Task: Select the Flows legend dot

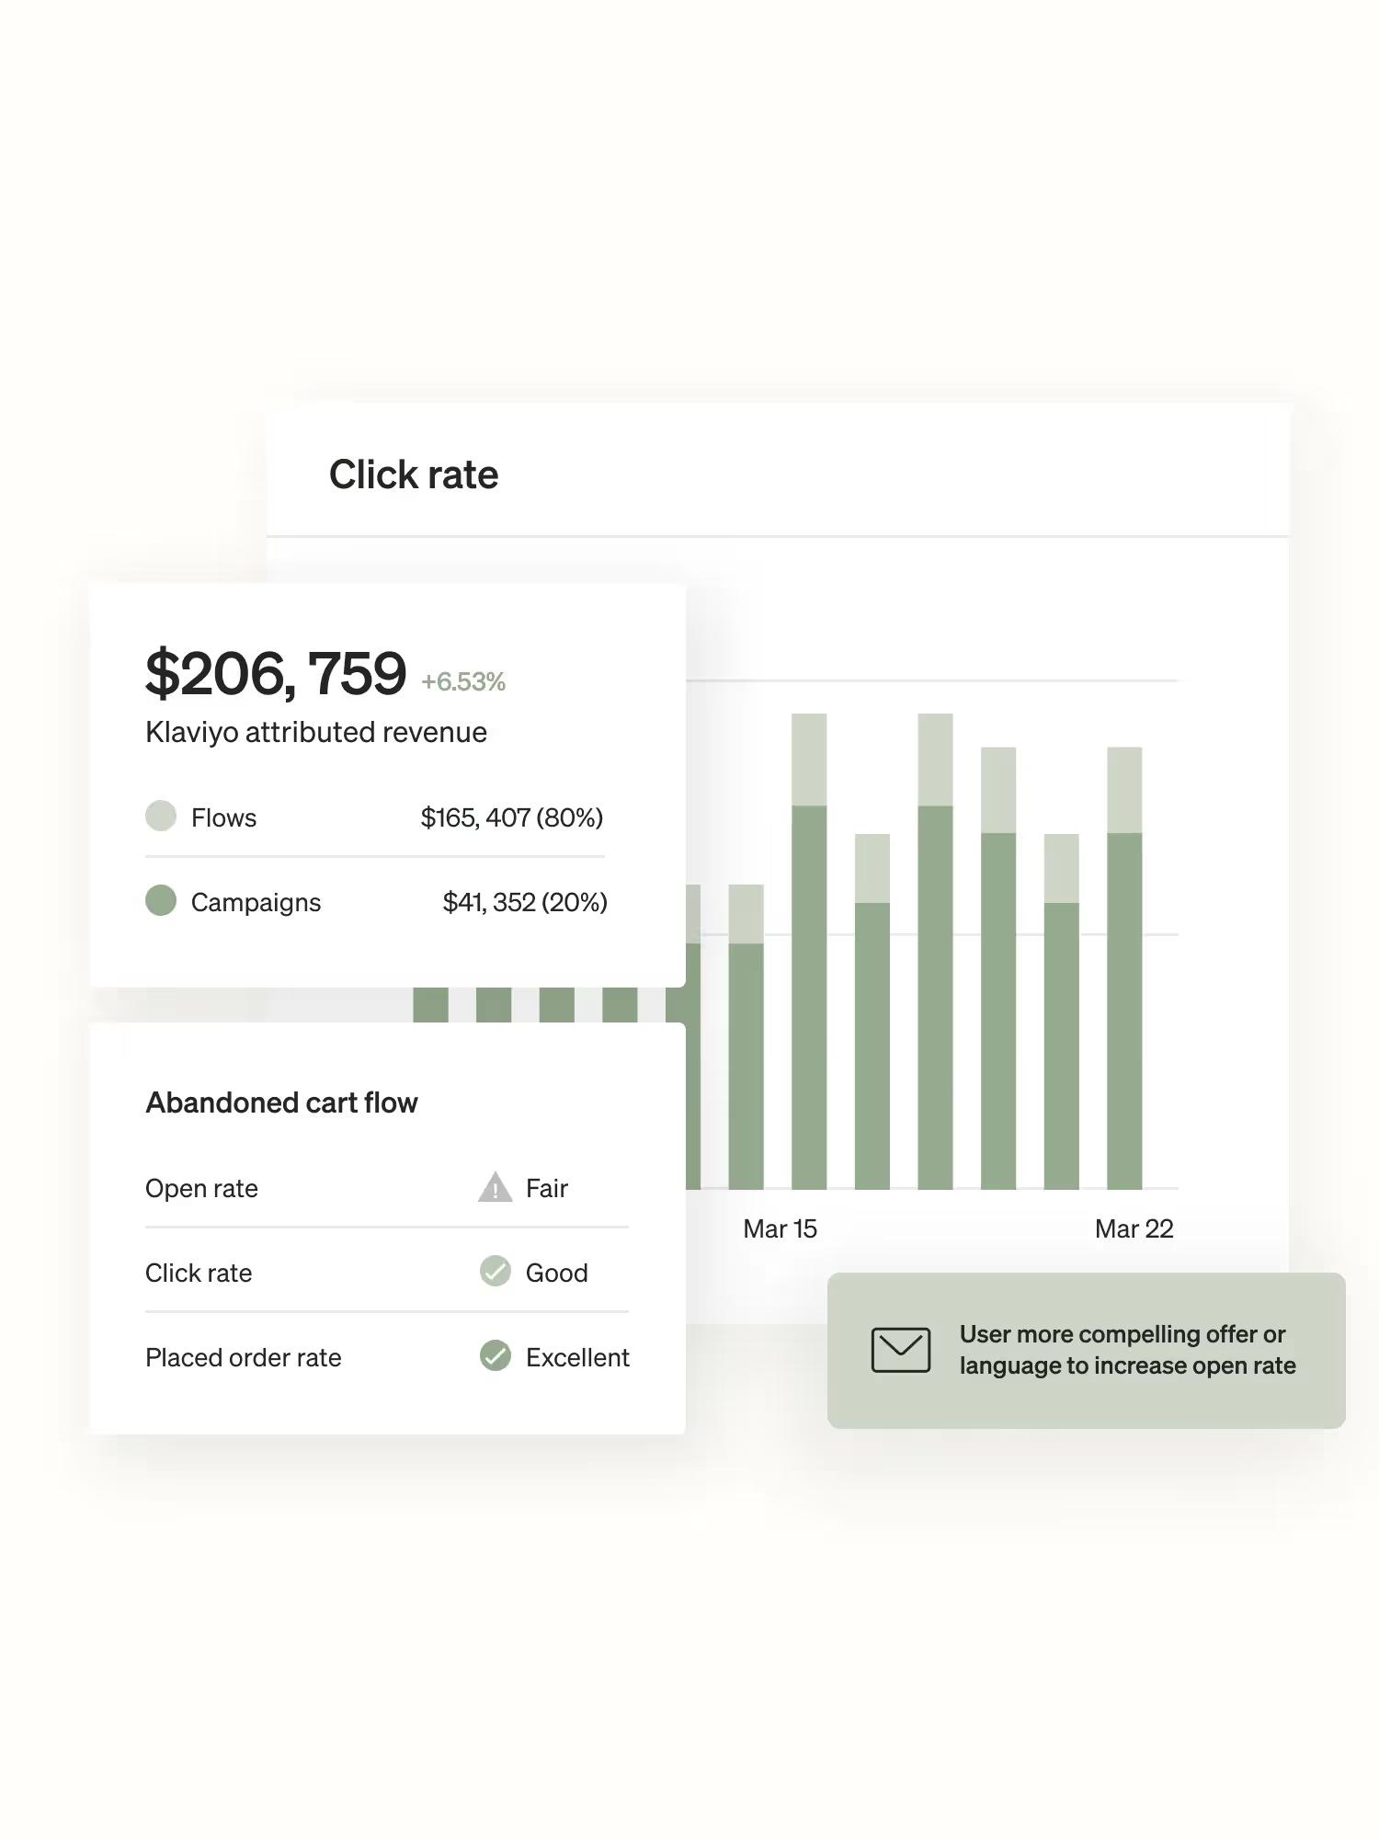Action: tap(161, 816)
